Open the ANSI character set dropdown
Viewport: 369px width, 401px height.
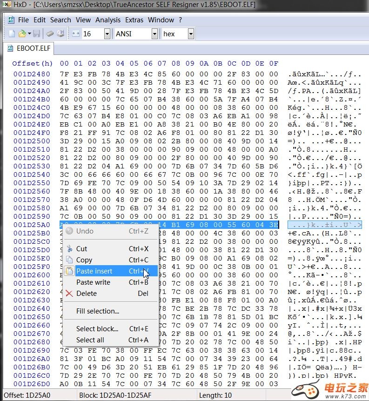(154, 33)
